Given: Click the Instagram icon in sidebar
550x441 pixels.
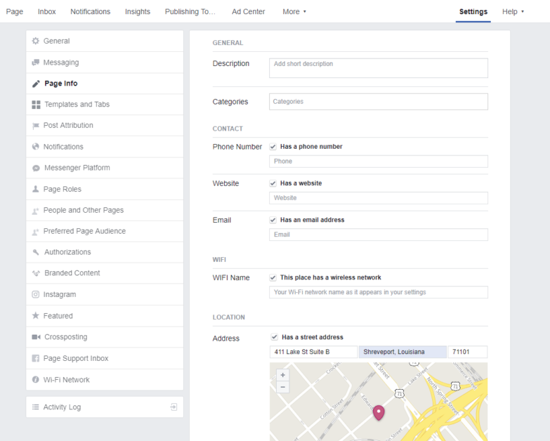Looking at the screenshot, I should [x=36, y=295].
